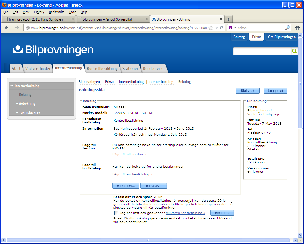304x244 pixels.
Task: Select the Privat section tab
Action: coord(257,37)
